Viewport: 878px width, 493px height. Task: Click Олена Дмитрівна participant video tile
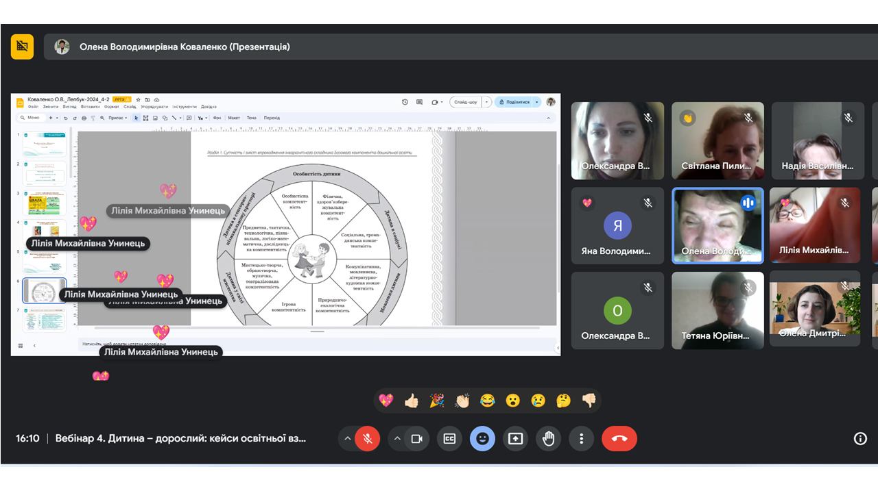[x=814, y=310]
